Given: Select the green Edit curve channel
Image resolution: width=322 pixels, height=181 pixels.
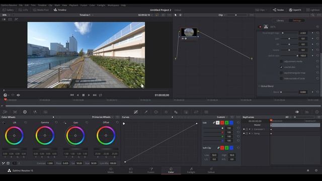Looking at the screenshot, I should (x=227, y=123).
